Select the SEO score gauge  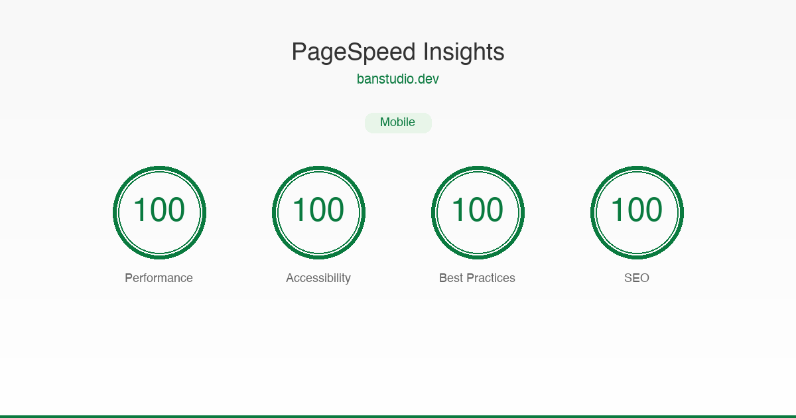coord(637,212)
